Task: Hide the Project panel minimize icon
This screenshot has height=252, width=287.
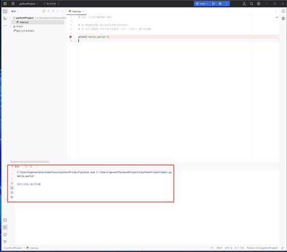Action: [62, 11]
